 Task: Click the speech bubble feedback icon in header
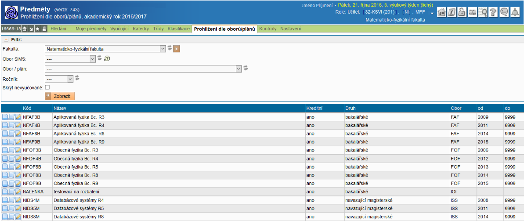point(504,12)
